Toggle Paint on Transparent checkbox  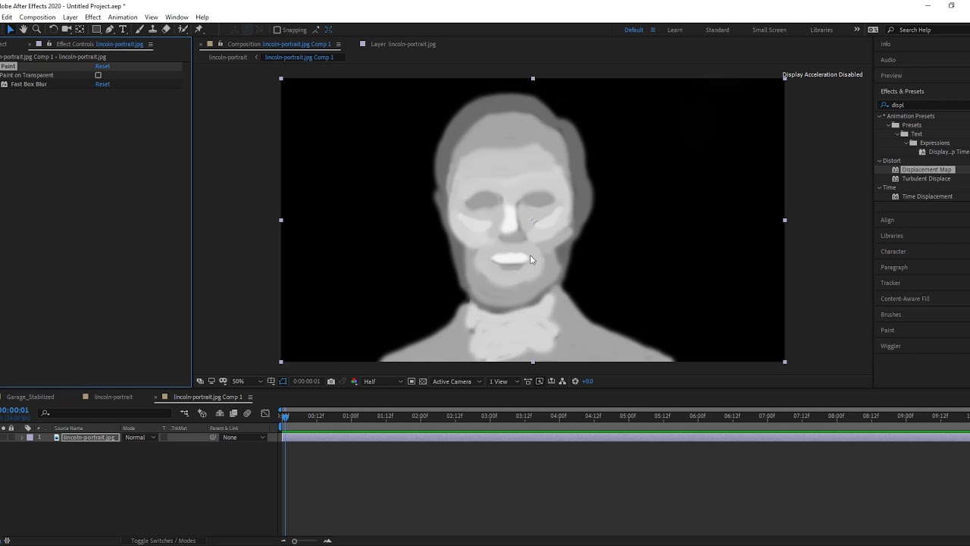pyautogui.click(x=98, y=75)
